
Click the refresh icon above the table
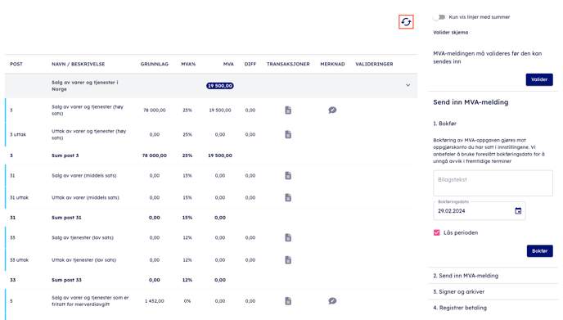pyautogui.click(x=406, y=22)
